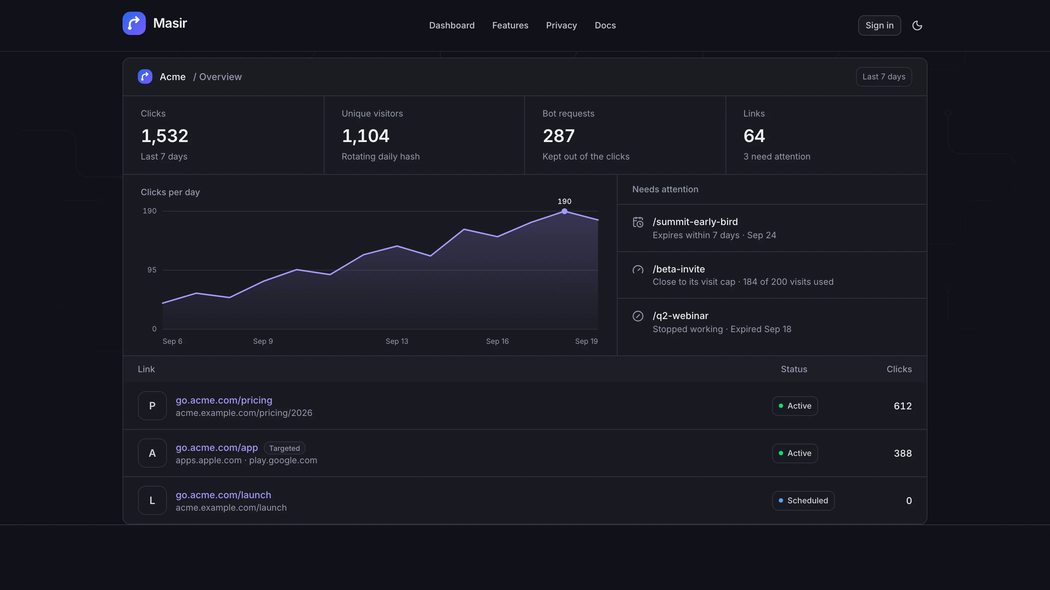Click calendar-clock icon beside /summit-early-bird
The height and width of the screenshot is (590, 1050).
(638, 222)
